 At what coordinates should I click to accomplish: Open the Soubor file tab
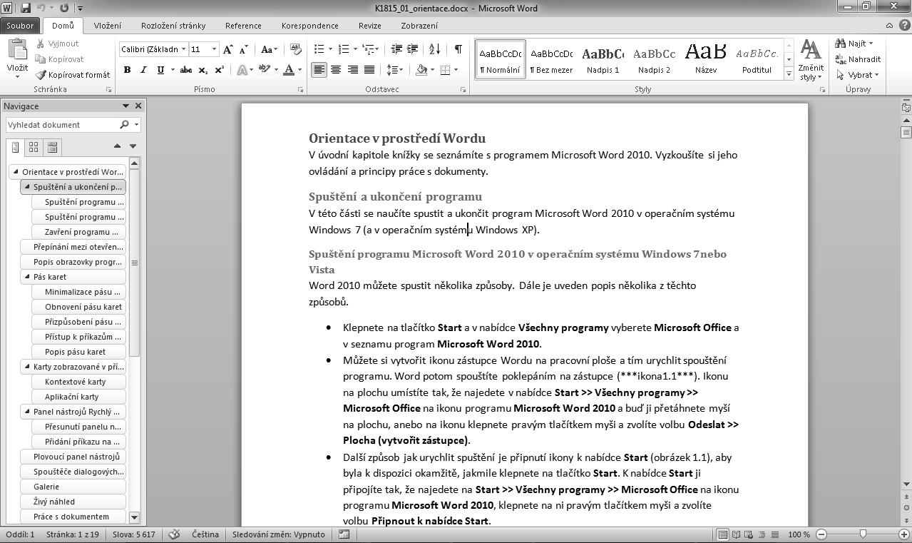20,26
